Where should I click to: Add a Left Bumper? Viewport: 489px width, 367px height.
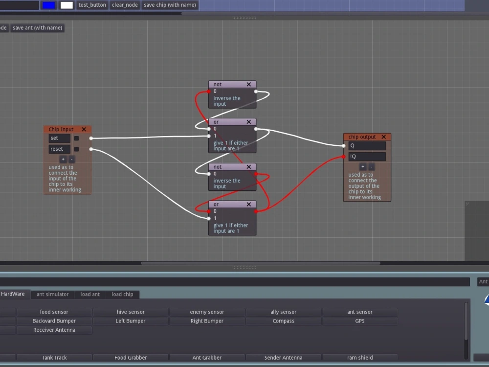coord(131,321)
